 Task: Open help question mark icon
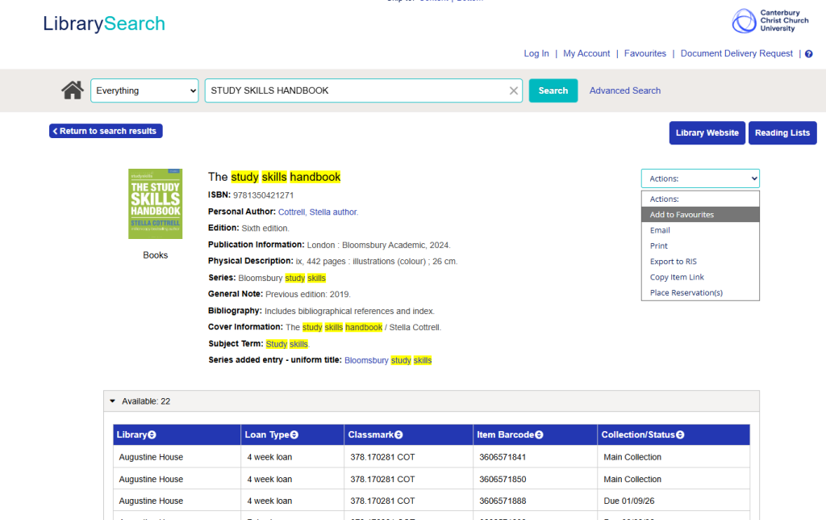(x=808, y=54)
